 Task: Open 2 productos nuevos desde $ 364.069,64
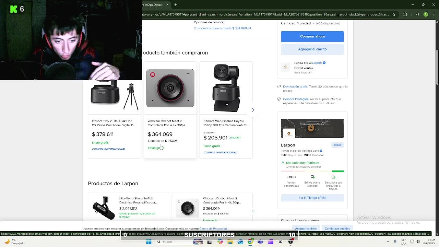coord(222,28)
